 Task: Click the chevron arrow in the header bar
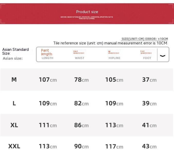click(x=163, y=56)
